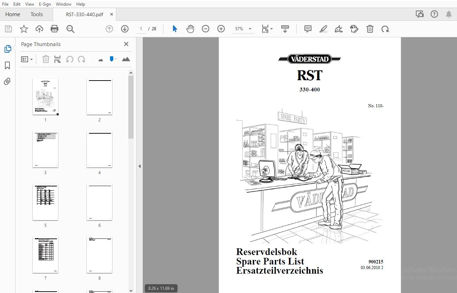Rotate thumbnail pages clockwise
Screen dimensions: 457x293
[82, 59]
